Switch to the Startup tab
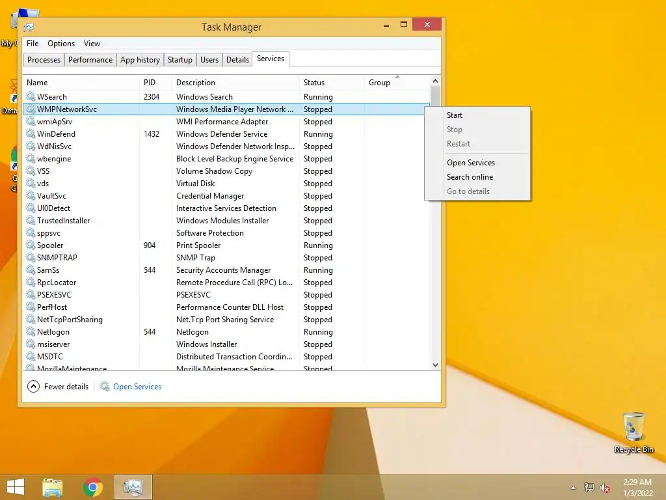The height and width of the screenshot is (500, 666). [x=180, y=59]
